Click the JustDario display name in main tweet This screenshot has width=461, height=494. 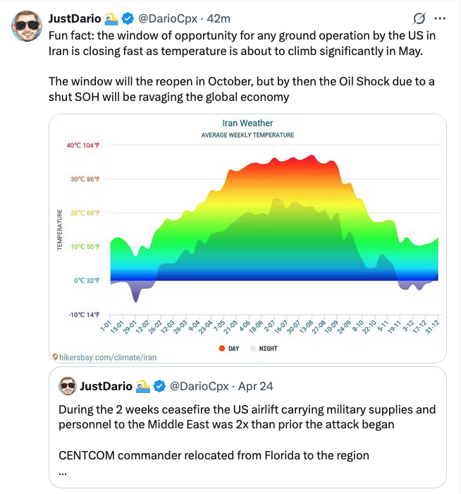click(73, 18)
